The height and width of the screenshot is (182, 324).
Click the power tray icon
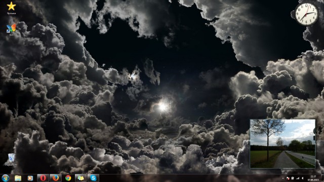click(x=293, y=178)
